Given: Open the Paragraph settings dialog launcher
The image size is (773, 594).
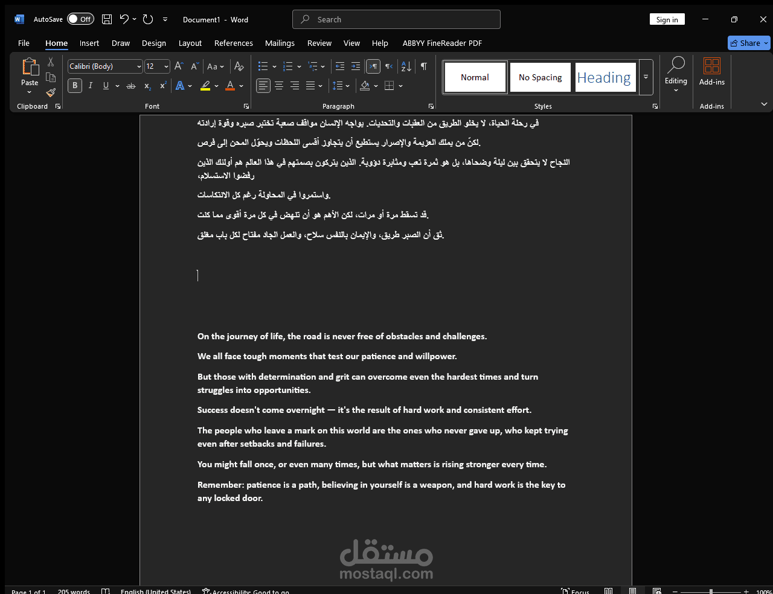Looking at the screenshot, I should click(431, 106).
